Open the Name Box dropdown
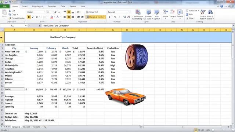The height and width of the screenshot is (132, 235). tap(26, 26)
